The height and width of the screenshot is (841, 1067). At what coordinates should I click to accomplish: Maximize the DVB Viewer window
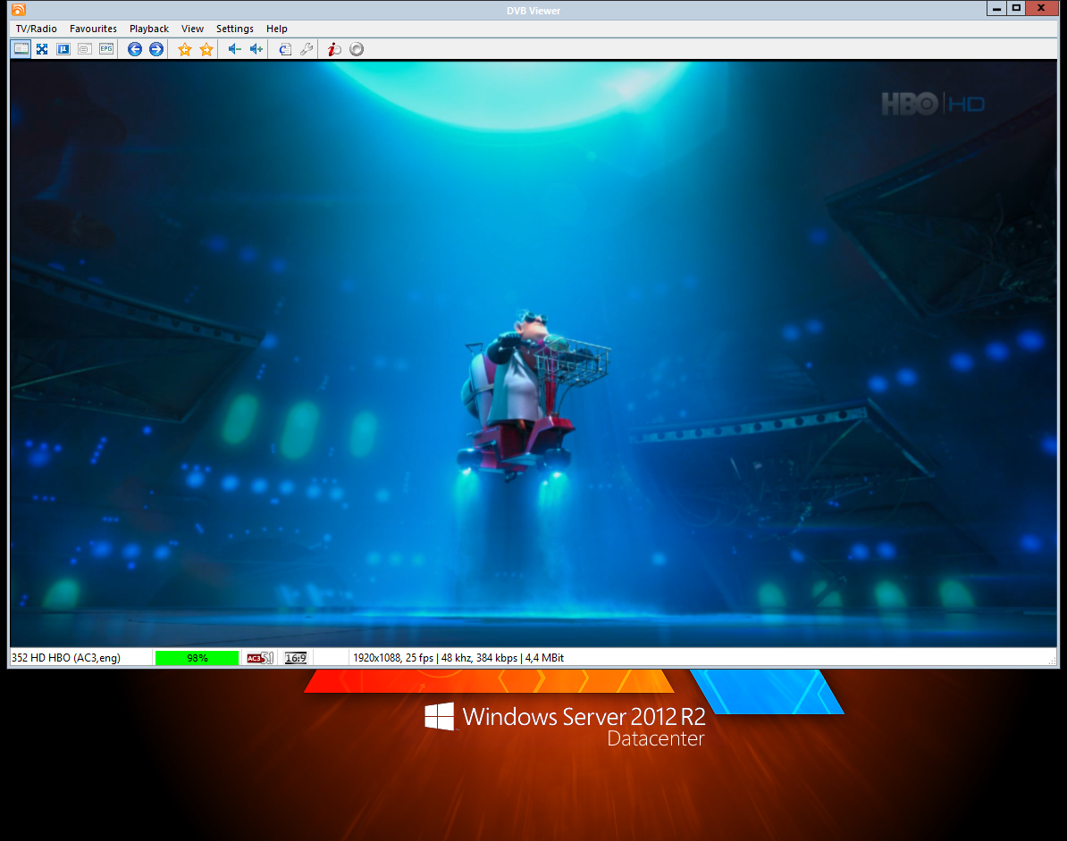pyautogui.click(x=1017, y=8)
